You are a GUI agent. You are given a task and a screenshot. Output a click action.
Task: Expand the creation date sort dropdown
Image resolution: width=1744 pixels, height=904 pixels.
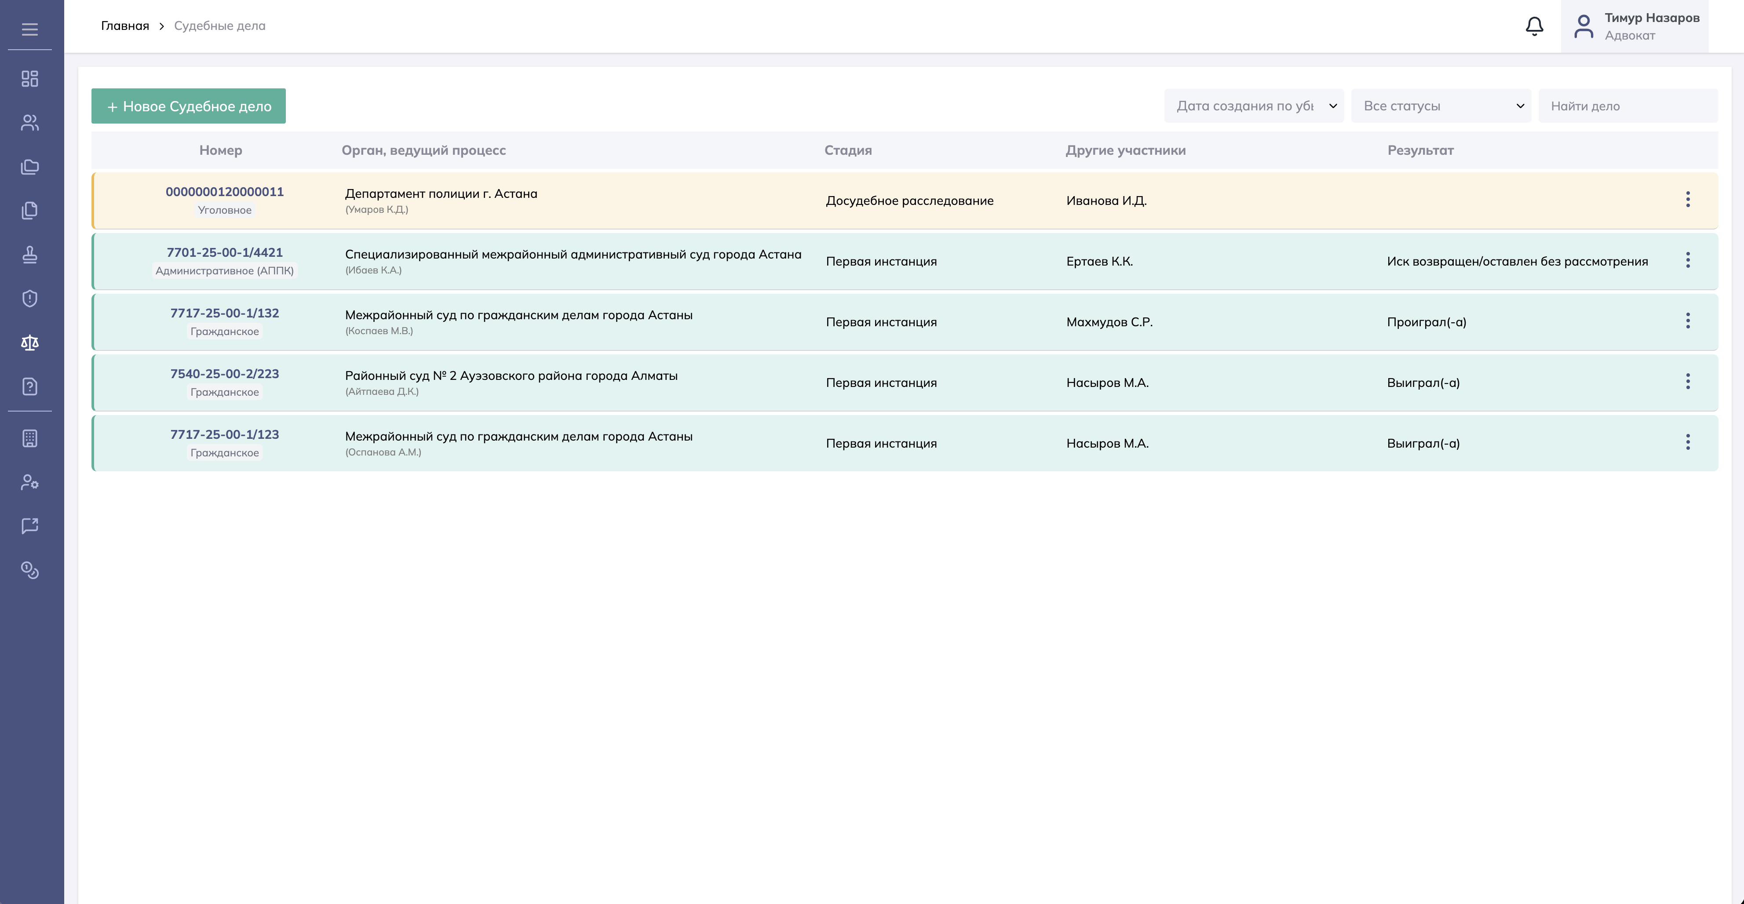click(x=1254, y=106)
